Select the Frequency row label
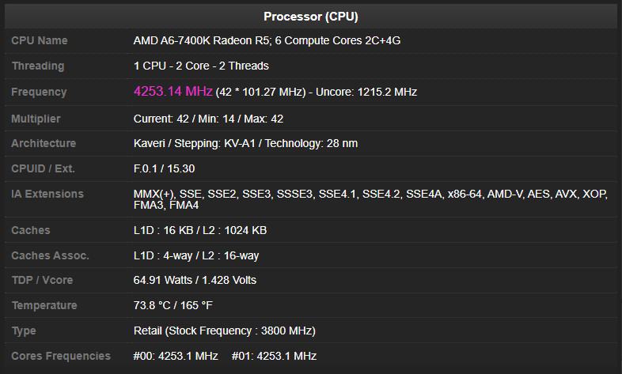622x374 pixels. (x=39, y=92)
